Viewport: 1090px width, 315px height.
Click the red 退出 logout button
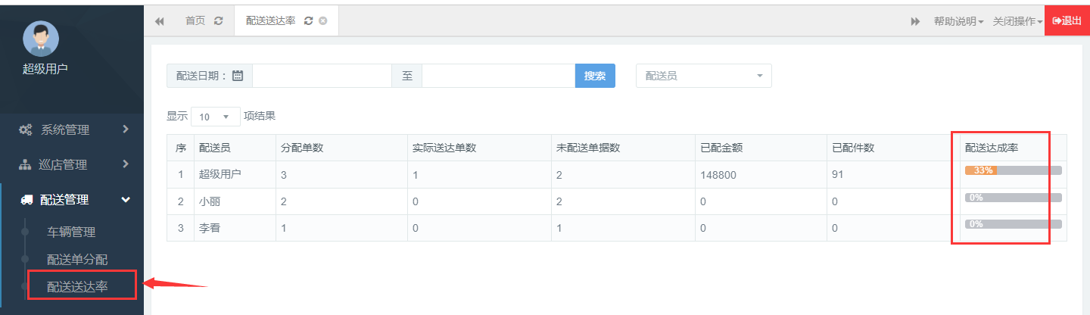tap(1067, 20)
